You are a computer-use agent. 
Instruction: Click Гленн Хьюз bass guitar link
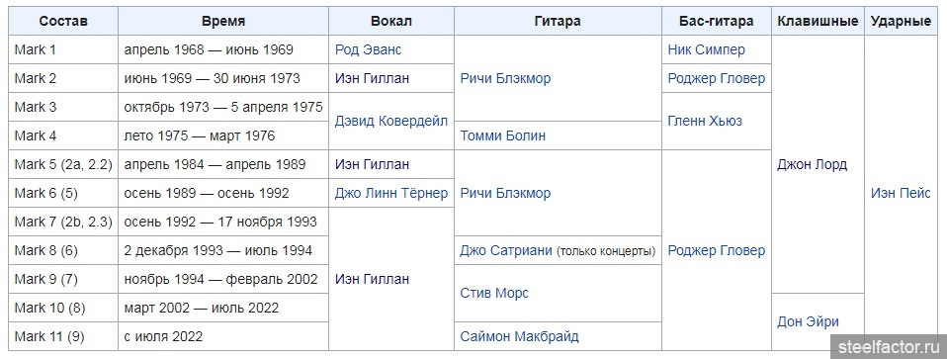pyautogui.click(x=705, y=121)
